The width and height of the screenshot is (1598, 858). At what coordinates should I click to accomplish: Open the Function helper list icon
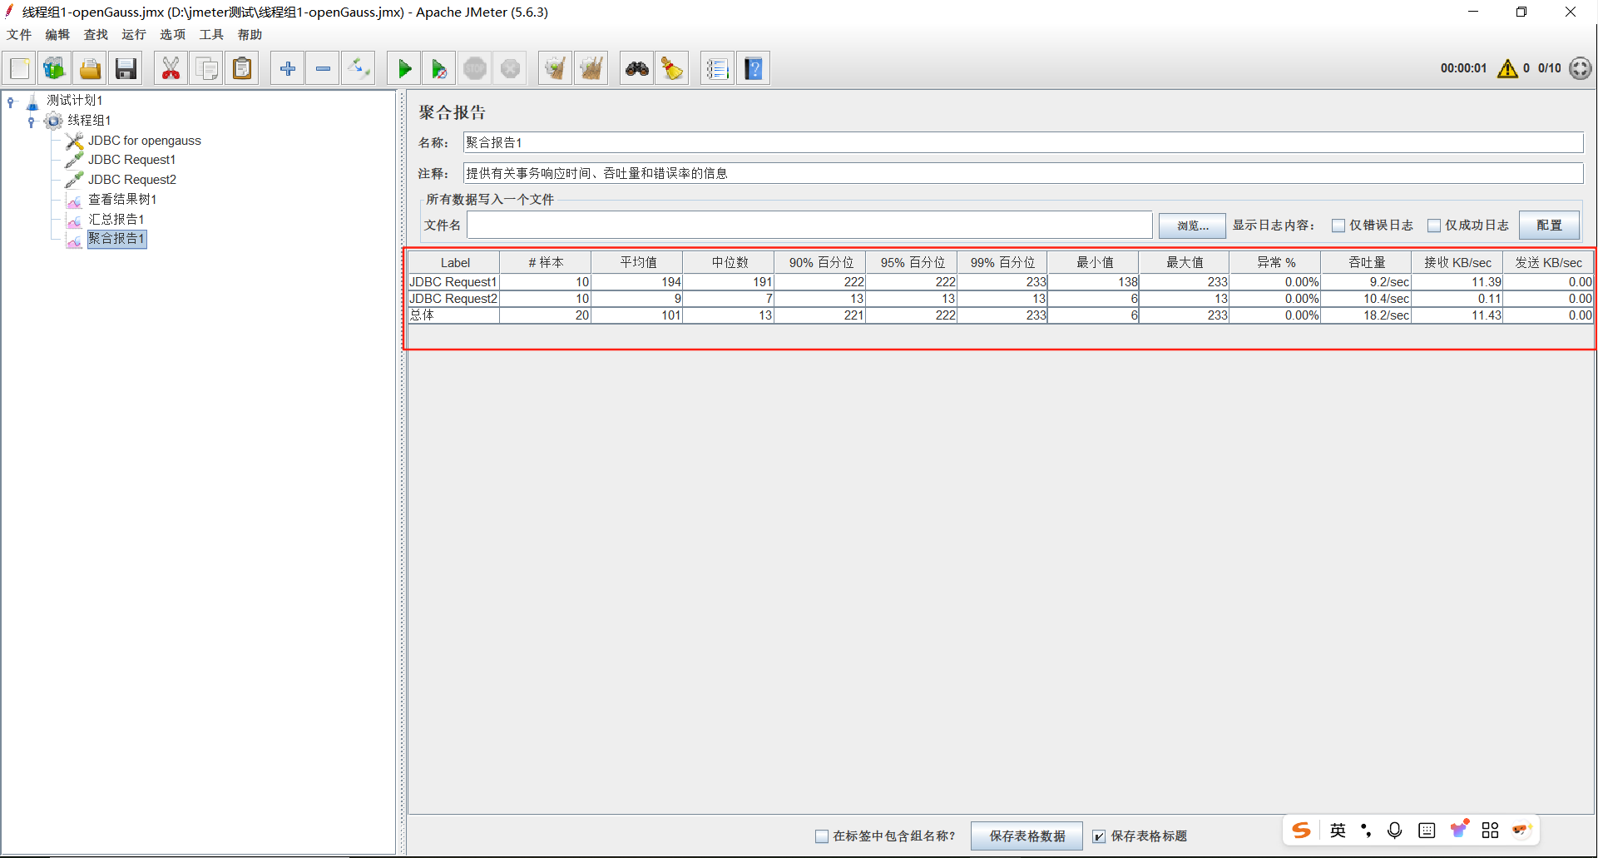click(x=718, y=68)
